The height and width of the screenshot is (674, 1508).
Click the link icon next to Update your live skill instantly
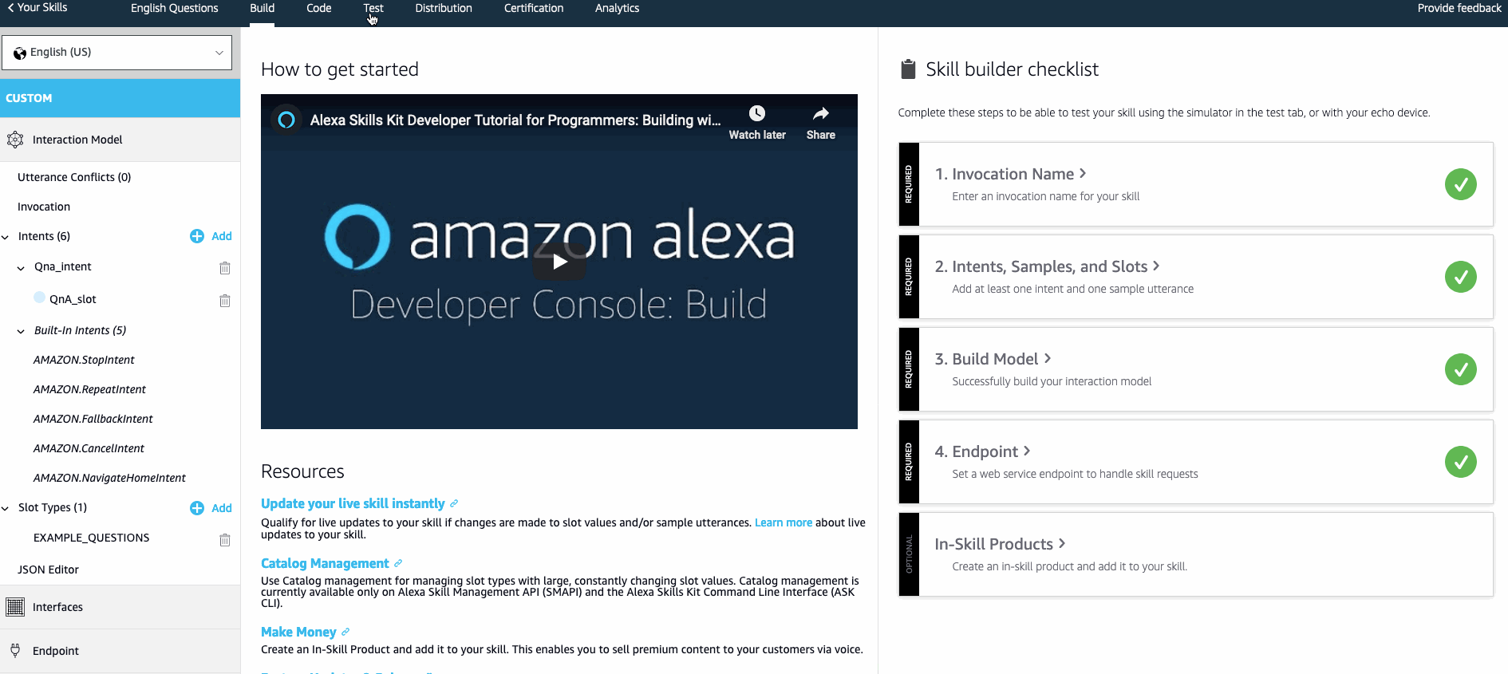tap(454, 503)
